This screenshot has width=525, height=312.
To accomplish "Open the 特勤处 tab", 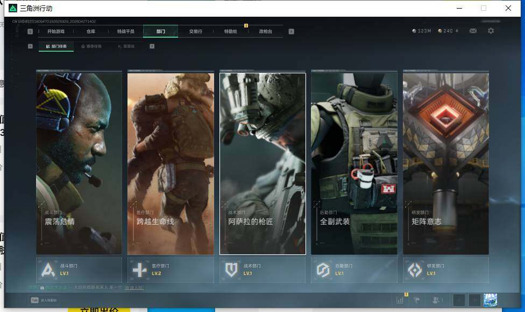I will pyautogui.click(x=230, y=32).
